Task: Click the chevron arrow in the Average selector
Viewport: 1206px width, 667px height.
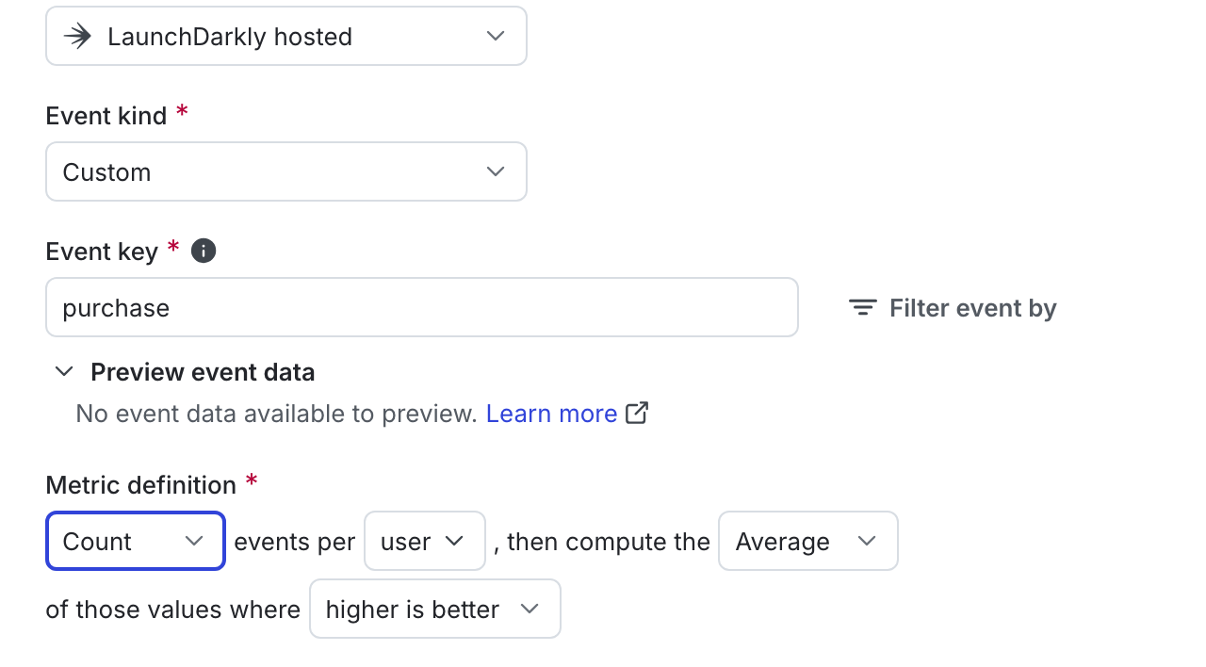Action: click(867, 541)
